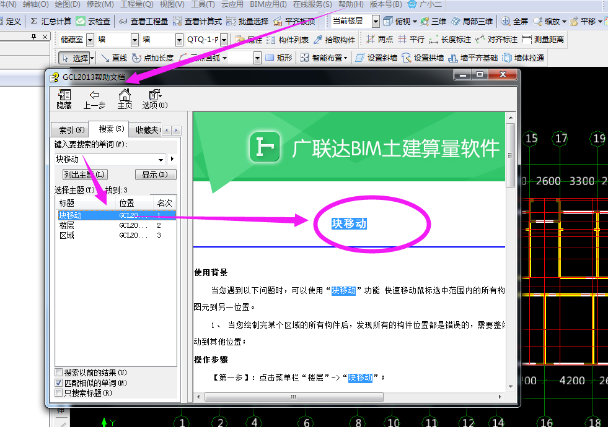Click tab scroll right arrow

(x=176, y=131)
